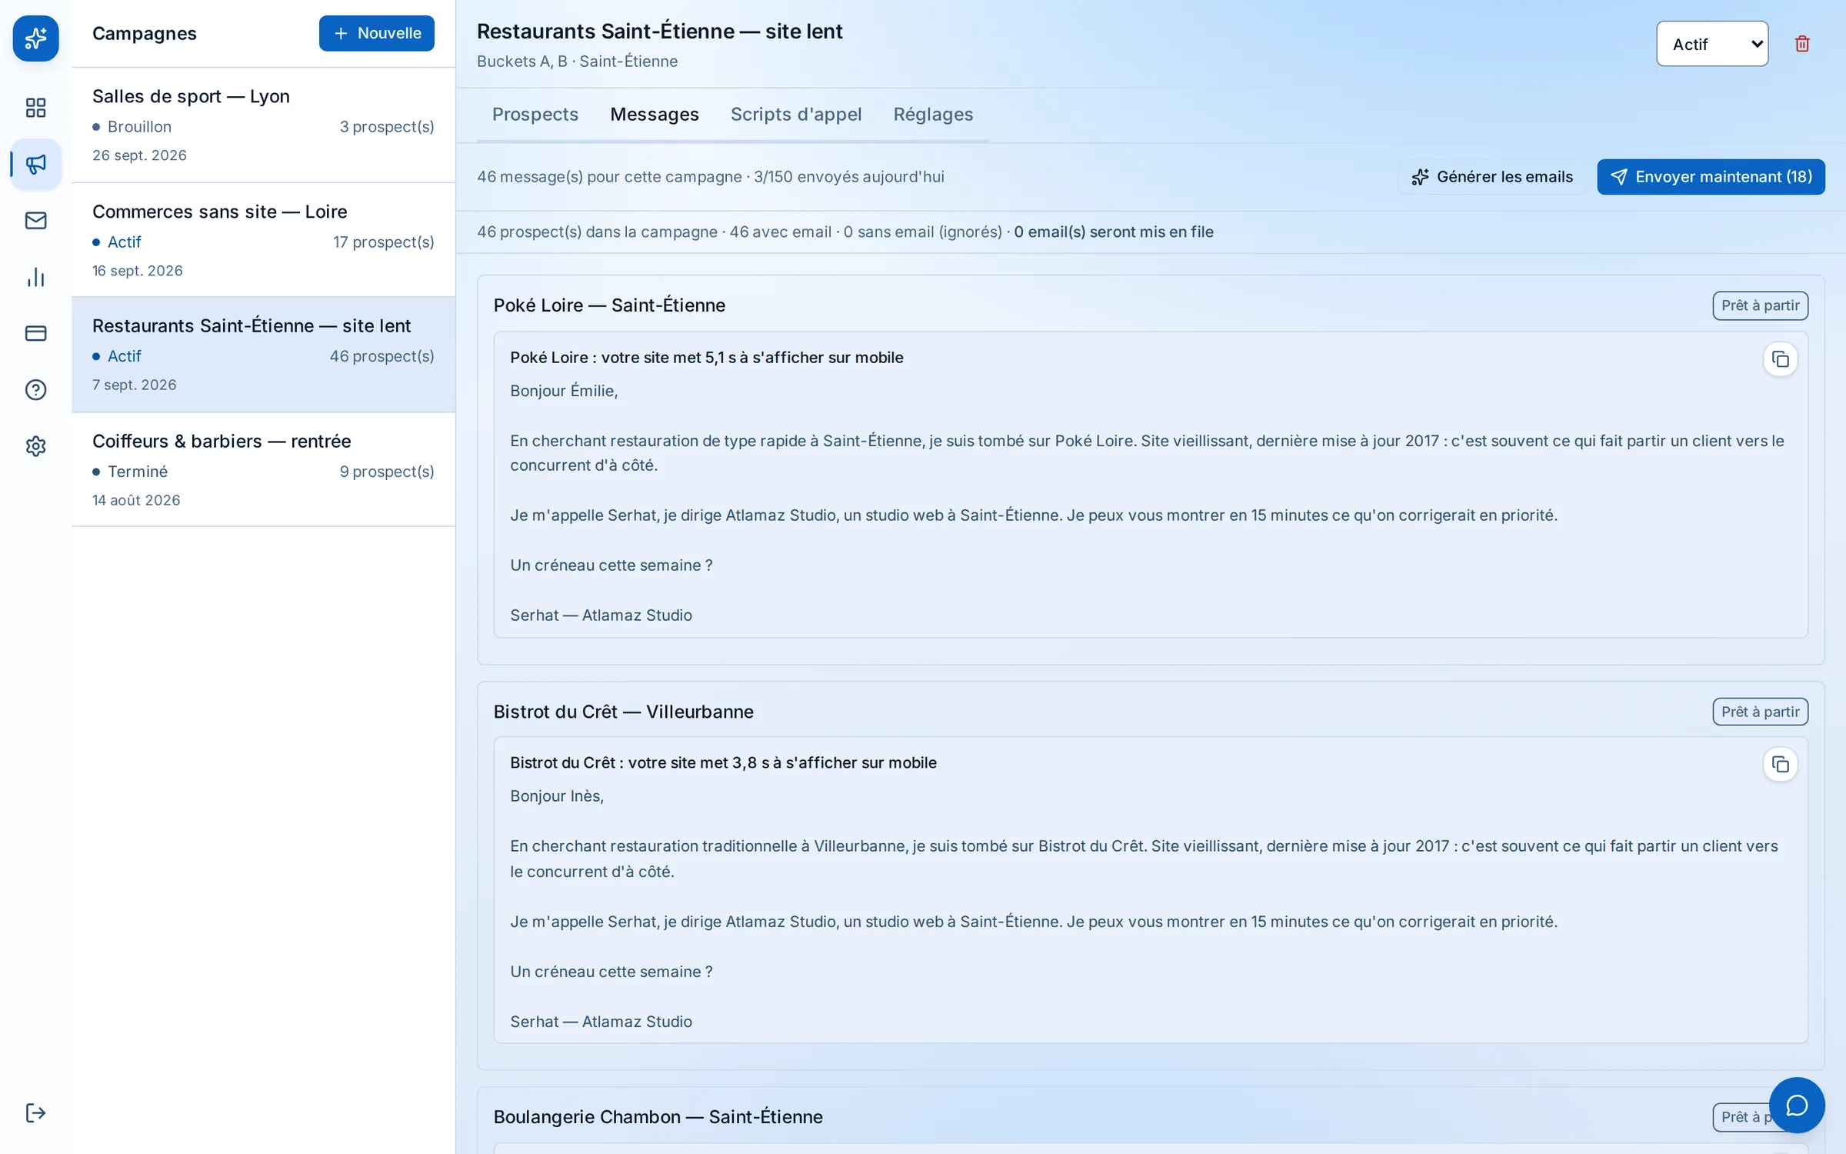The width and height of the screenshot is (1846, 1154).
Task: Open the campaign status dropdown showing Actif
Action: pyautogui.click(x=1712, y=44)
